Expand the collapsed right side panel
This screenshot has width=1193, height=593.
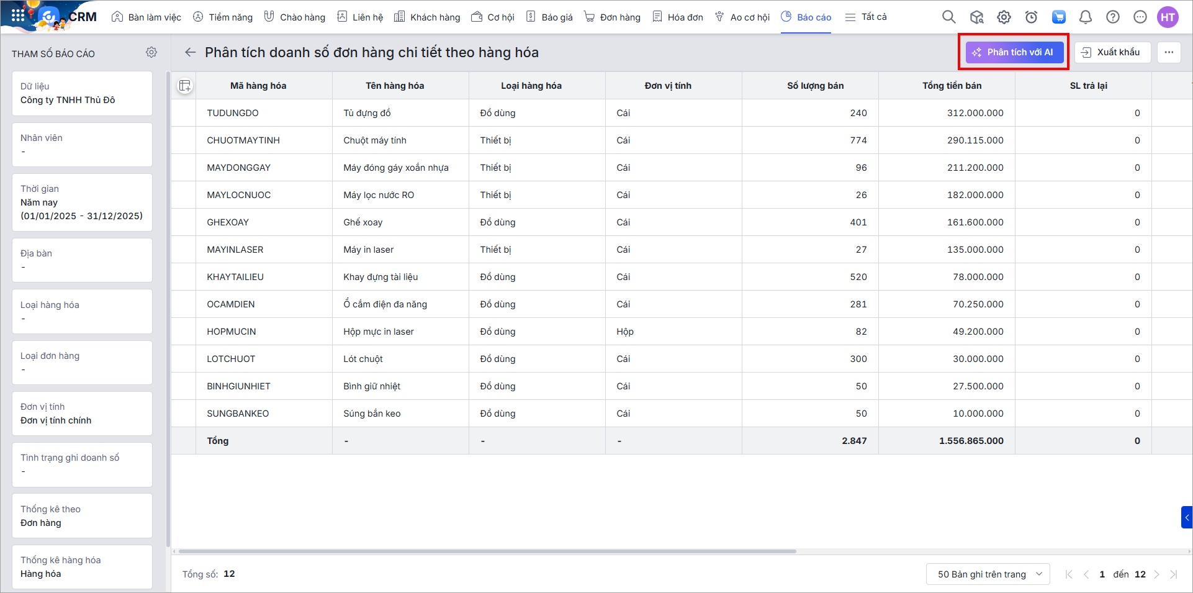tap(1186, 517)
